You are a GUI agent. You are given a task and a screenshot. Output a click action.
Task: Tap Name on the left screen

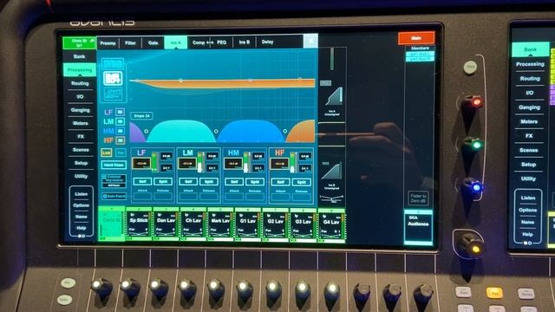(x=81, y=217)
